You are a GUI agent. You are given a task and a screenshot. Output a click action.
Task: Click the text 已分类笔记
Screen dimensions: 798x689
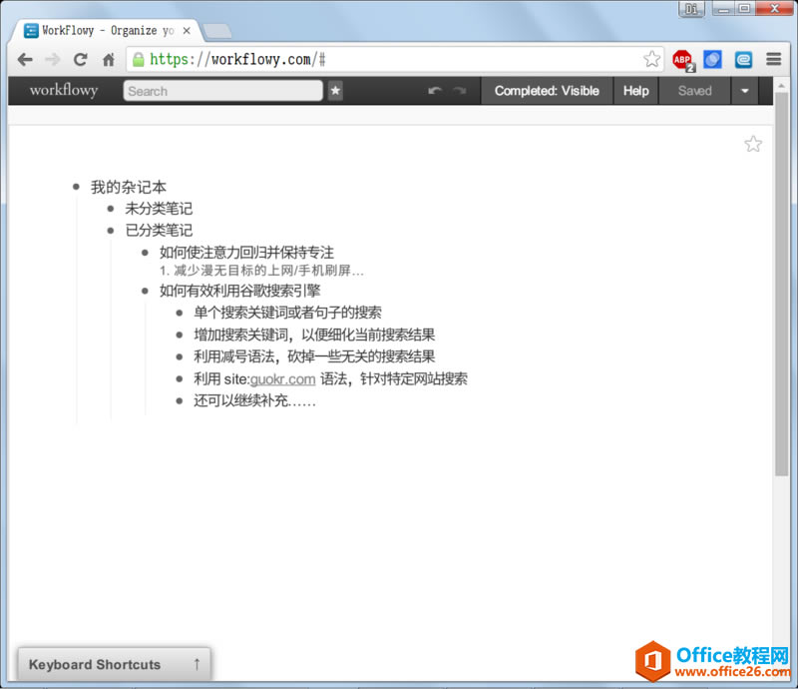point(159,231)
